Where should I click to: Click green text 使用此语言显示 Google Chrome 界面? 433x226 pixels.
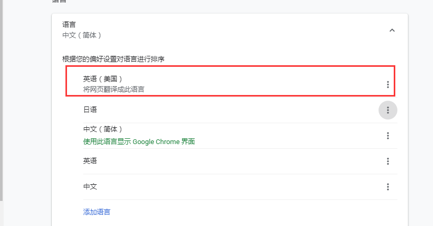139,141
